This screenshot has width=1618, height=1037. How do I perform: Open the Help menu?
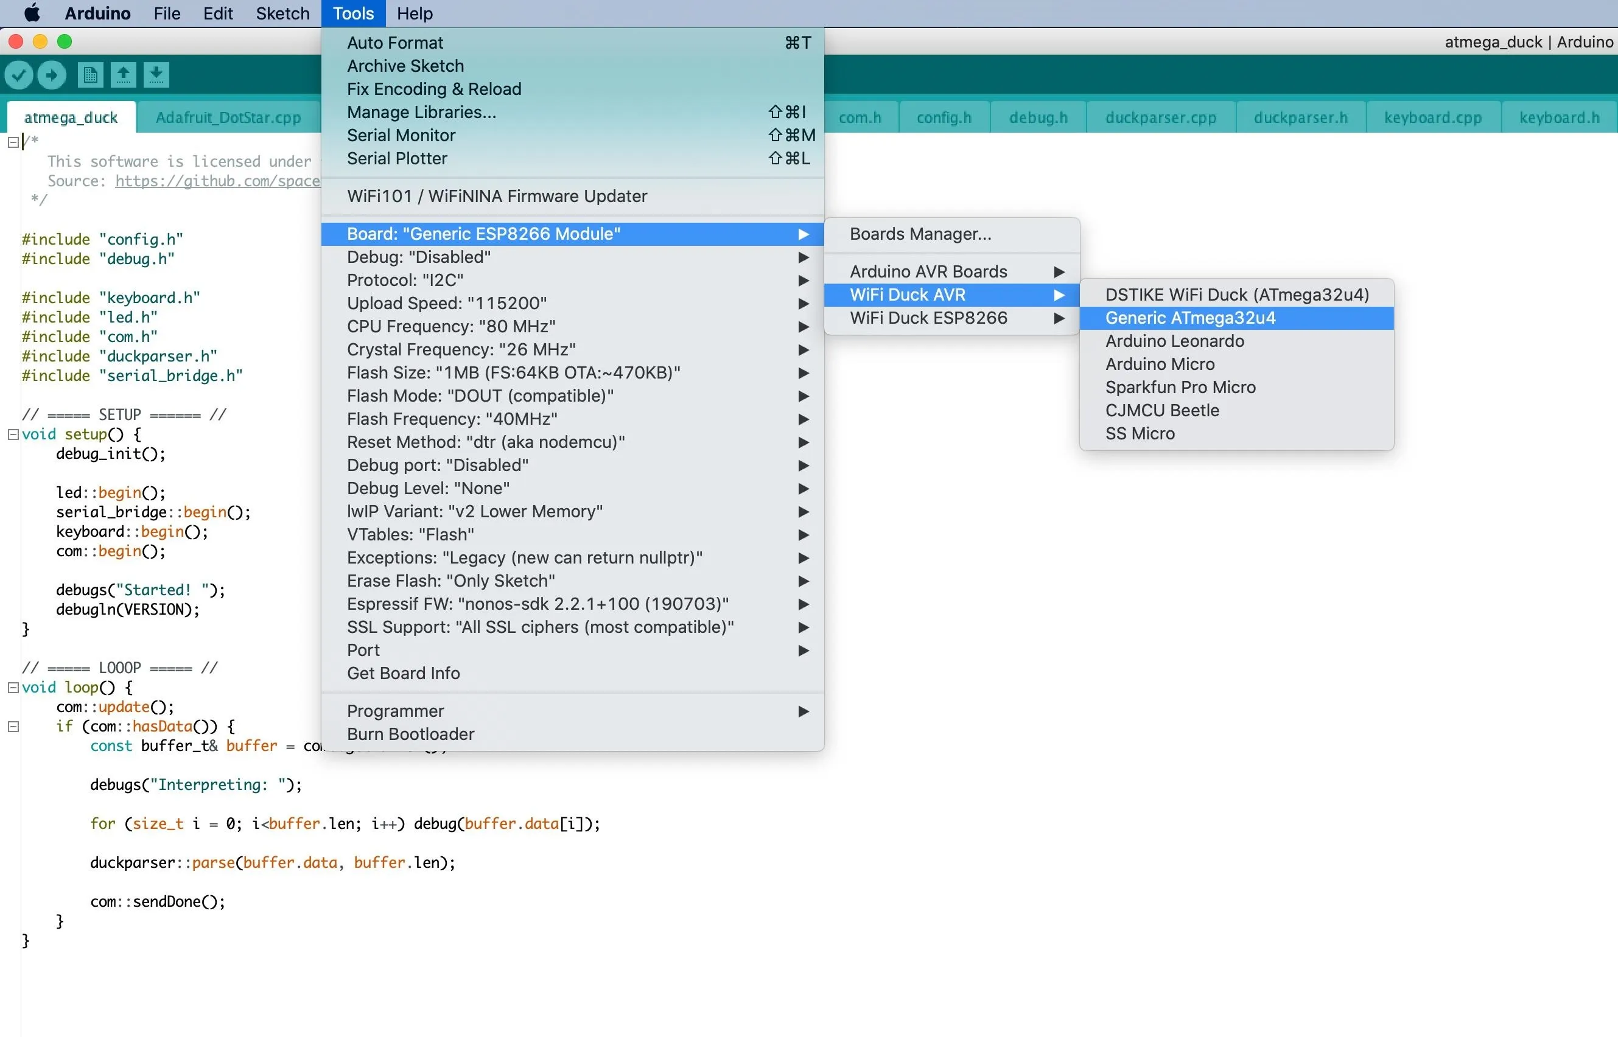415,13
